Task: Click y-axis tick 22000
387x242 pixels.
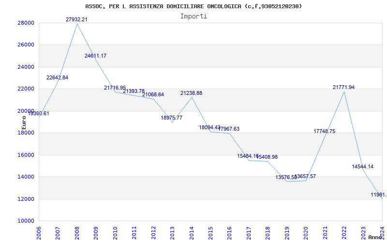Action: 26,89
